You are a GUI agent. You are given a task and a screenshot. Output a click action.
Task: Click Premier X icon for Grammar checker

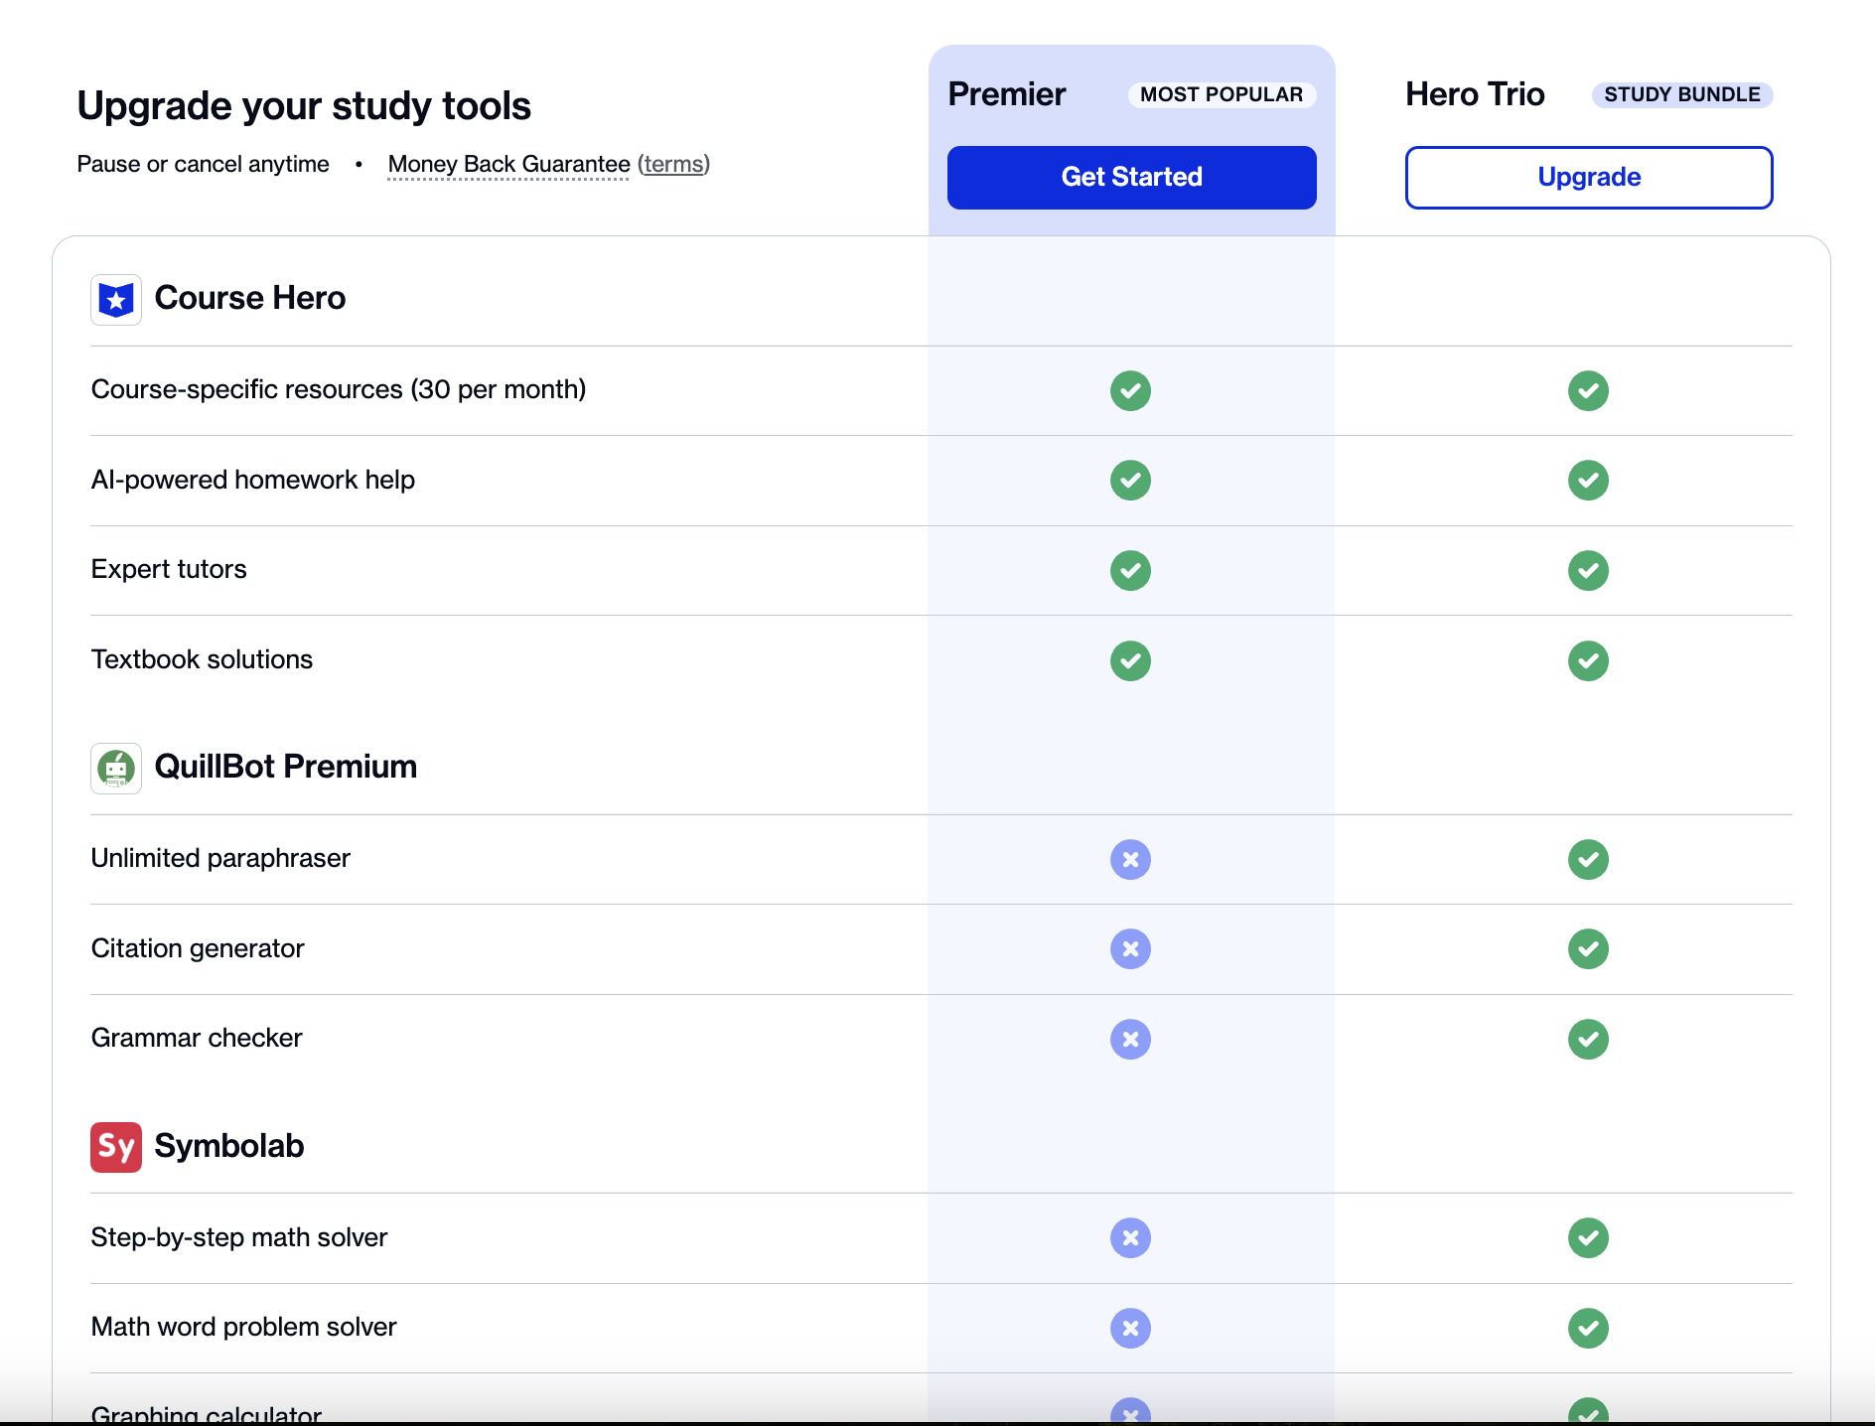1130,1039
